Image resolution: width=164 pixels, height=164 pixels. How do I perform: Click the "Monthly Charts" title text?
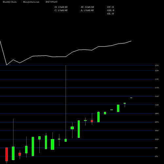[10, 2]
